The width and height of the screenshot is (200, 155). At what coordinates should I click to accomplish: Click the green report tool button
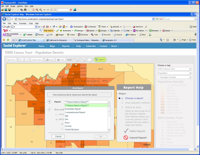100,60
